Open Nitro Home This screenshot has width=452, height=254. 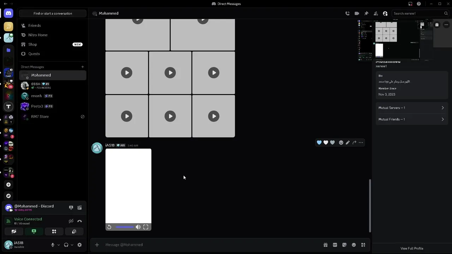[x=53, y=35]
